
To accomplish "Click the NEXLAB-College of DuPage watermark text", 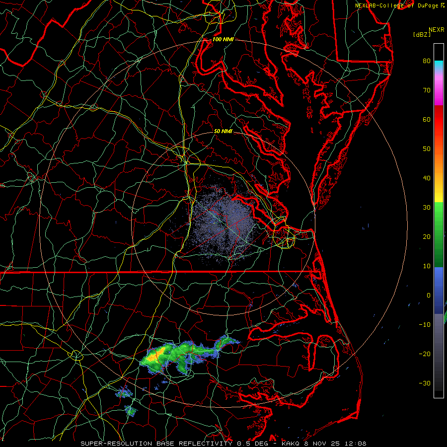I will (398, 5).
